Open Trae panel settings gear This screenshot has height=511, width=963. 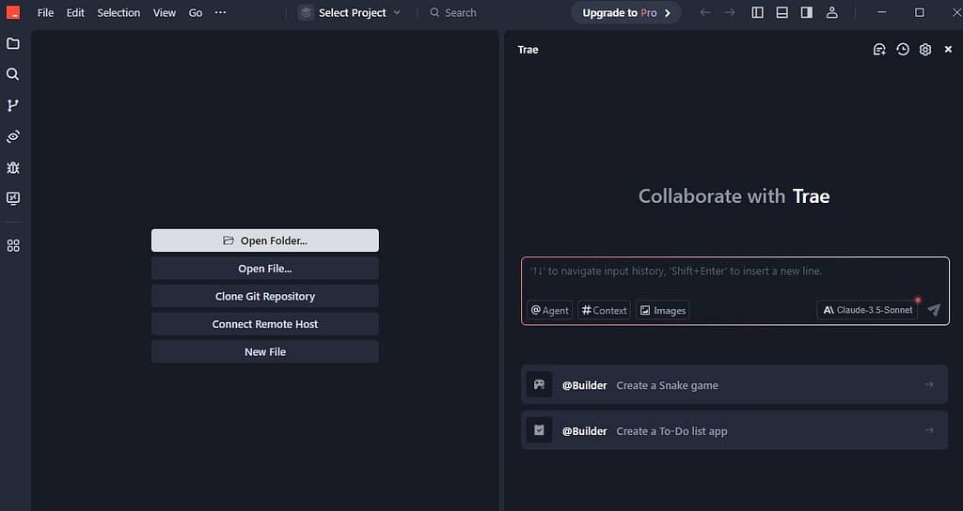925,50
